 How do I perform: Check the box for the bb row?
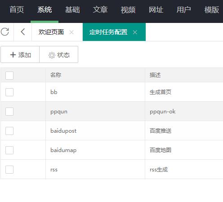pos(9,92)
